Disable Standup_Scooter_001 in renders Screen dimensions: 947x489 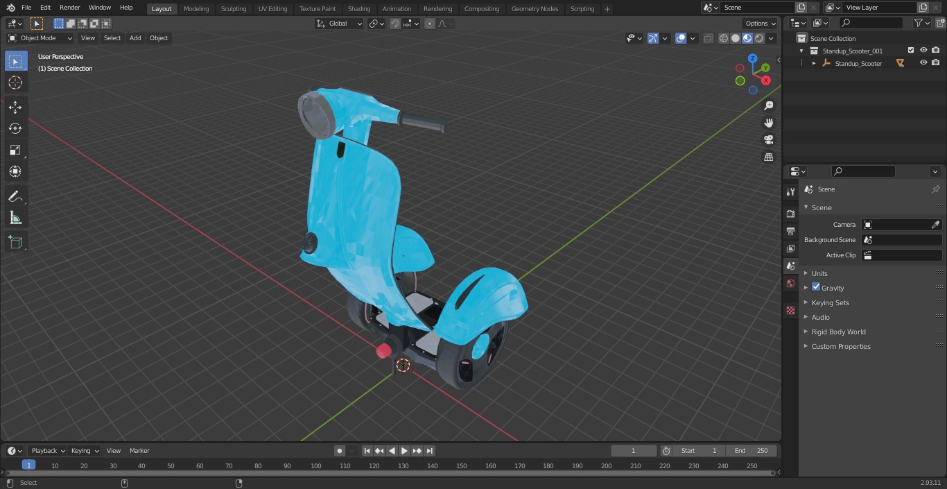coord(936,51)
